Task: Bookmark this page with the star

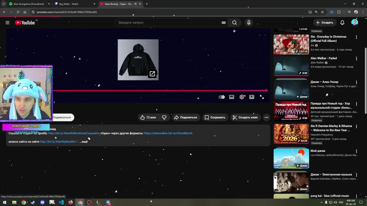Action: tap(323, 12)
